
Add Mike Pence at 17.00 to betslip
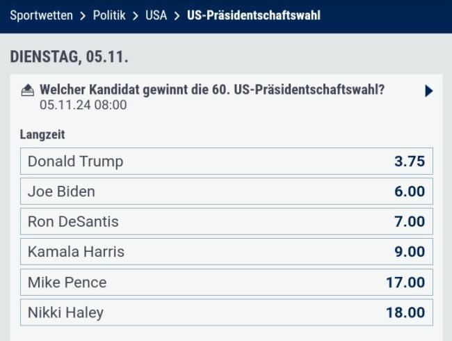click(226, 283)
